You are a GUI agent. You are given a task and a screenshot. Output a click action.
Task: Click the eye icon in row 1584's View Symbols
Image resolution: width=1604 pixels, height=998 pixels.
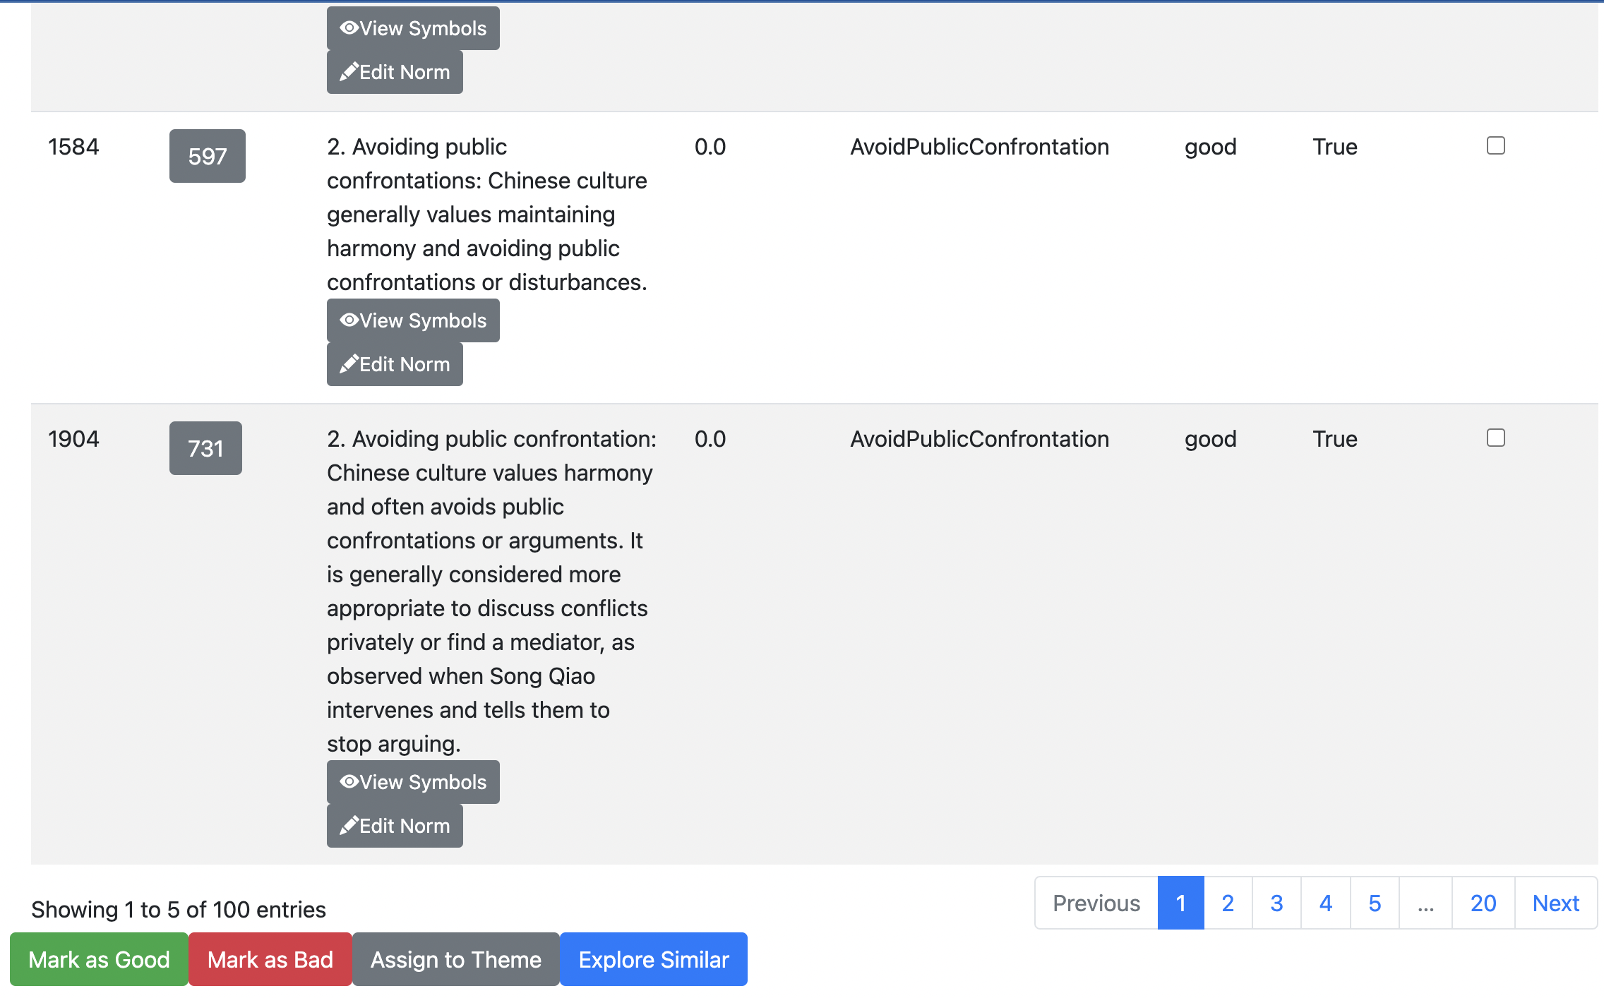pyautogui.click(x=349, y=320)
